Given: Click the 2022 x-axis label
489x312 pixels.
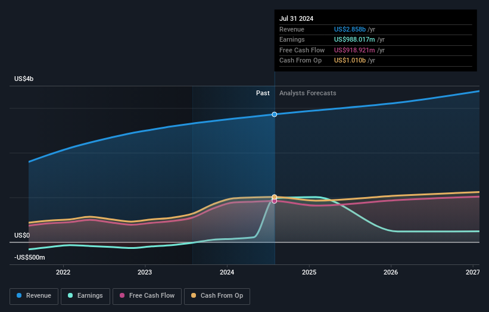Looking at the screenshot, I should pyautogui.click(x=63, y=272).
